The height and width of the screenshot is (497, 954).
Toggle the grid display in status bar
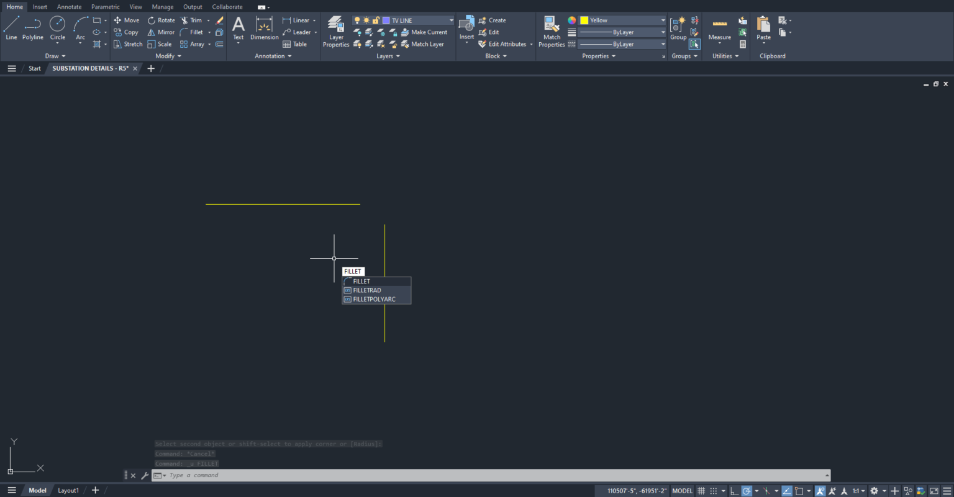tap(701, 490)
